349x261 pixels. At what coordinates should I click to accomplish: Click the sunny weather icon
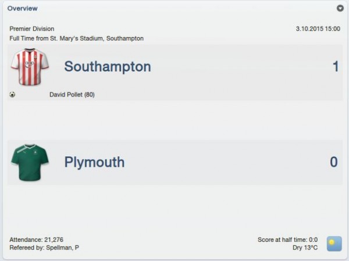[334, 244]
